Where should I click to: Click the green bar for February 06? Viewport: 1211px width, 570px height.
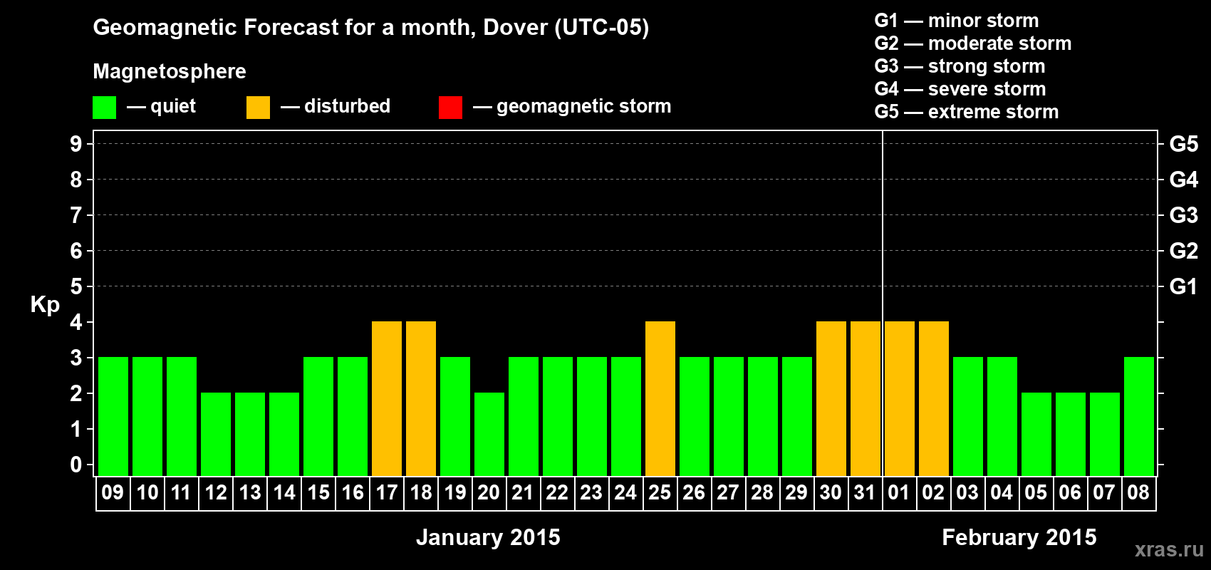click(1071, 434)
